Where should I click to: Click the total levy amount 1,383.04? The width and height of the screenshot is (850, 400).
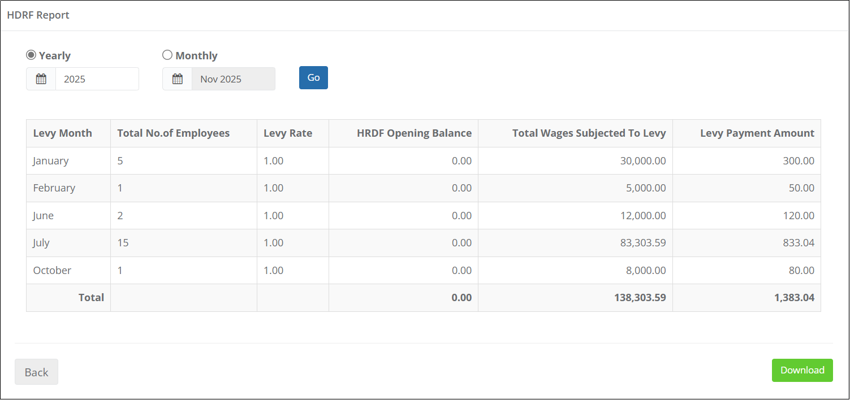[x=795, y=298]
